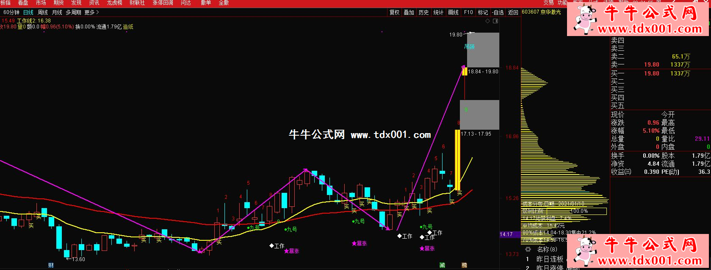Toggle the side panel layout icon
This screenshot has width=711, height=270.
(495, 21)
